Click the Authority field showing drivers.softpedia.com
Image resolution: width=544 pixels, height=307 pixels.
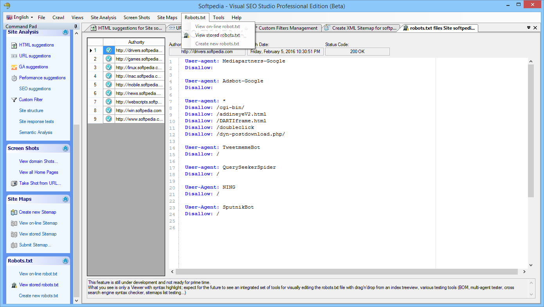click(207, 52)
